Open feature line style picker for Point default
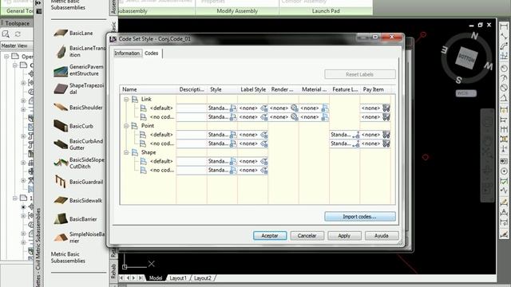This screenshot has height=287, width=511. [x=356, y=135]
